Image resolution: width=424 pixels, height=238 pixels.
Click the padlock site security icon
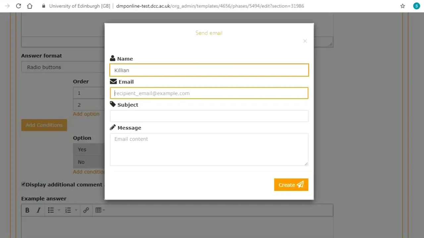tap(43, 6)
